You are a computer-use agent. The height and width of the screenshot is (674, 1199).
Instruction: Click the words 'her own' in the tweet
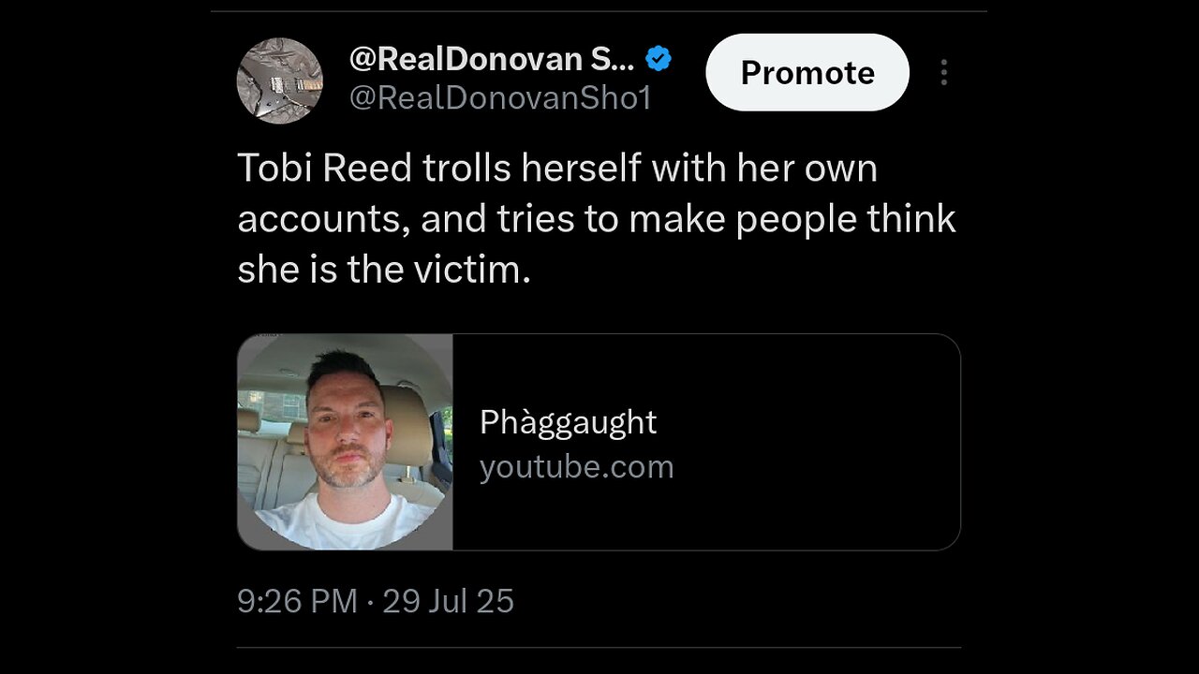[x=807, y=168]
